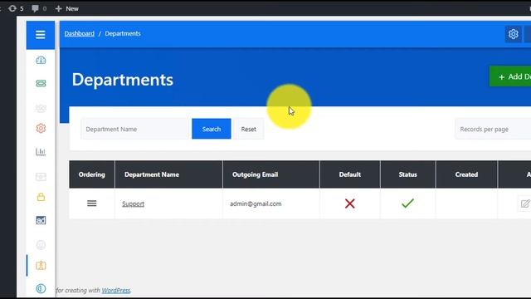Open the Support department link

click(x=133, y=203)
